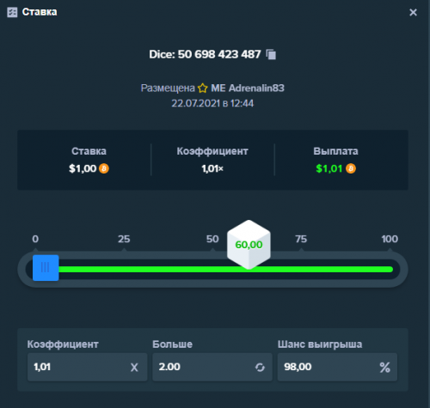Click the Коэффициент input showing 1,01
The width and height of the screenshot is (430, 408).
(x=88, y=367)
